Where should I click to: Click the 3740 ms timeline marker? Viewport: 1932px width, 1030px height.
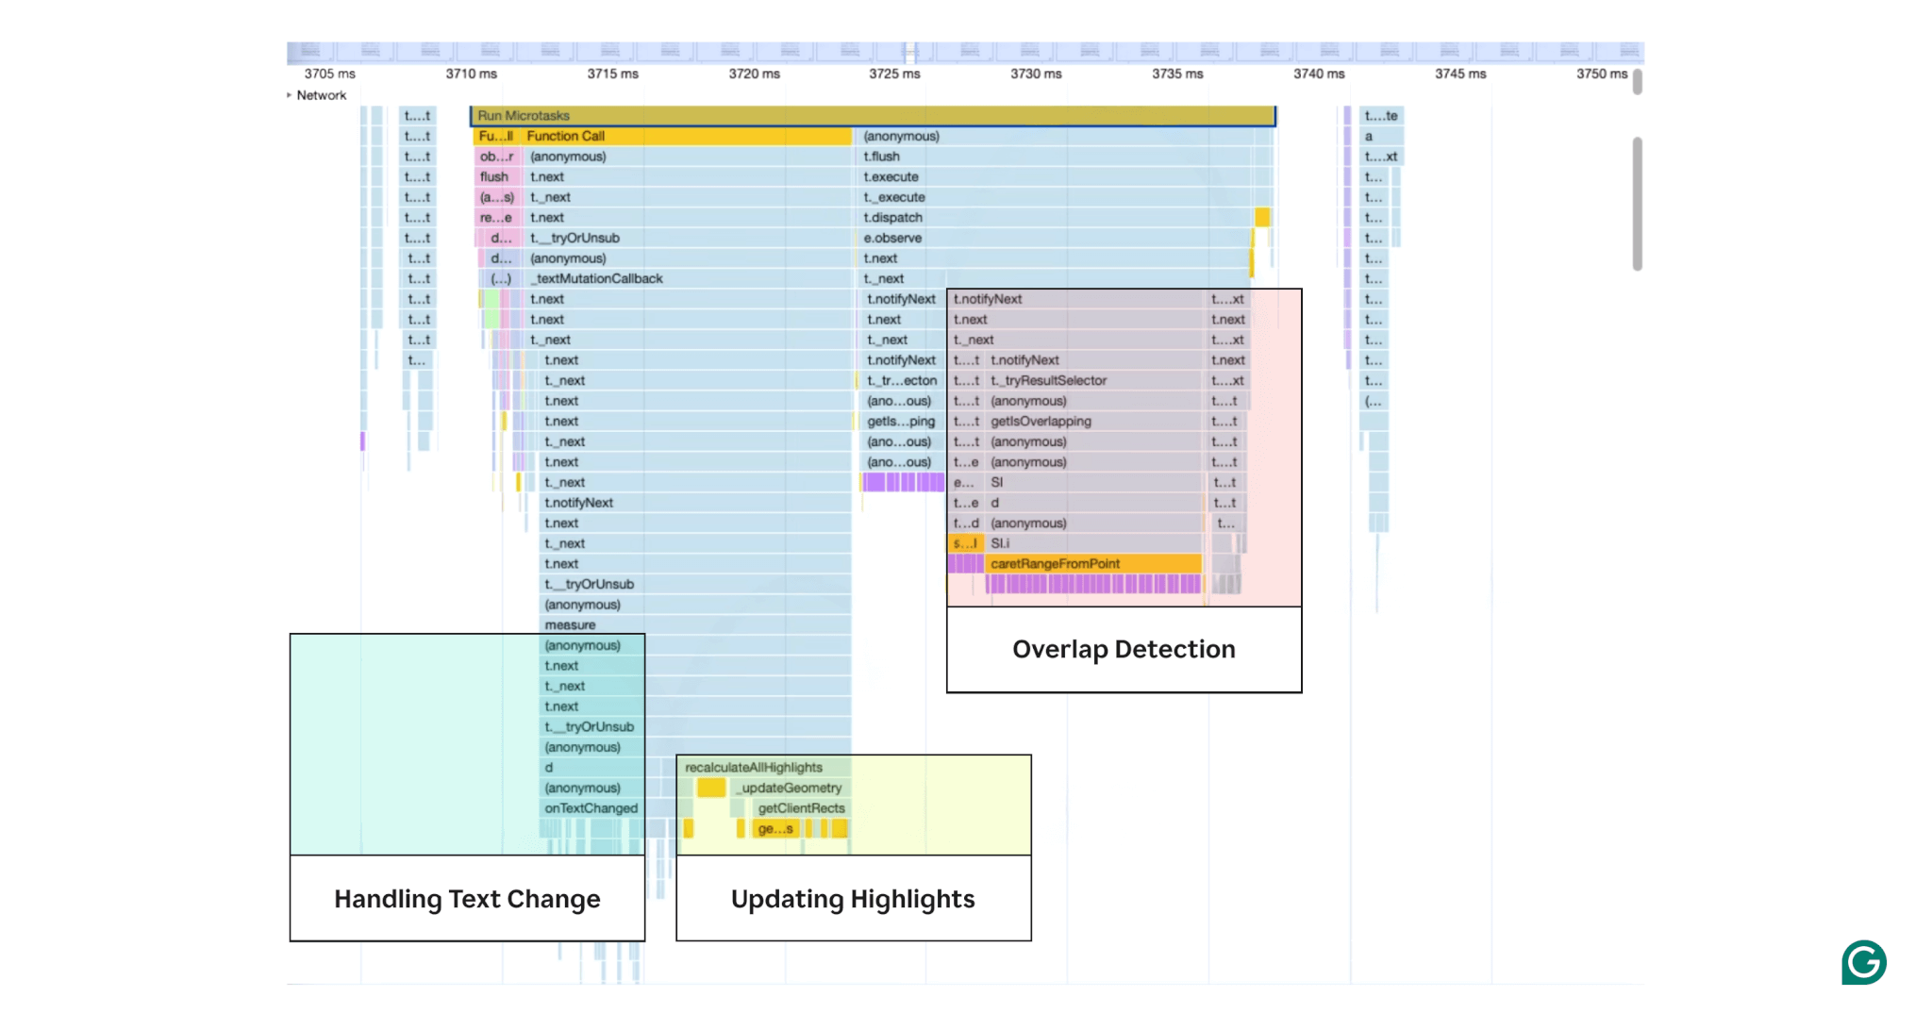click(x=1318, y=74)
